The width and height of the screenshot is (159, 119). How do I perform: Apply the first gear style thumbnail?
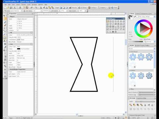point(133,57)
